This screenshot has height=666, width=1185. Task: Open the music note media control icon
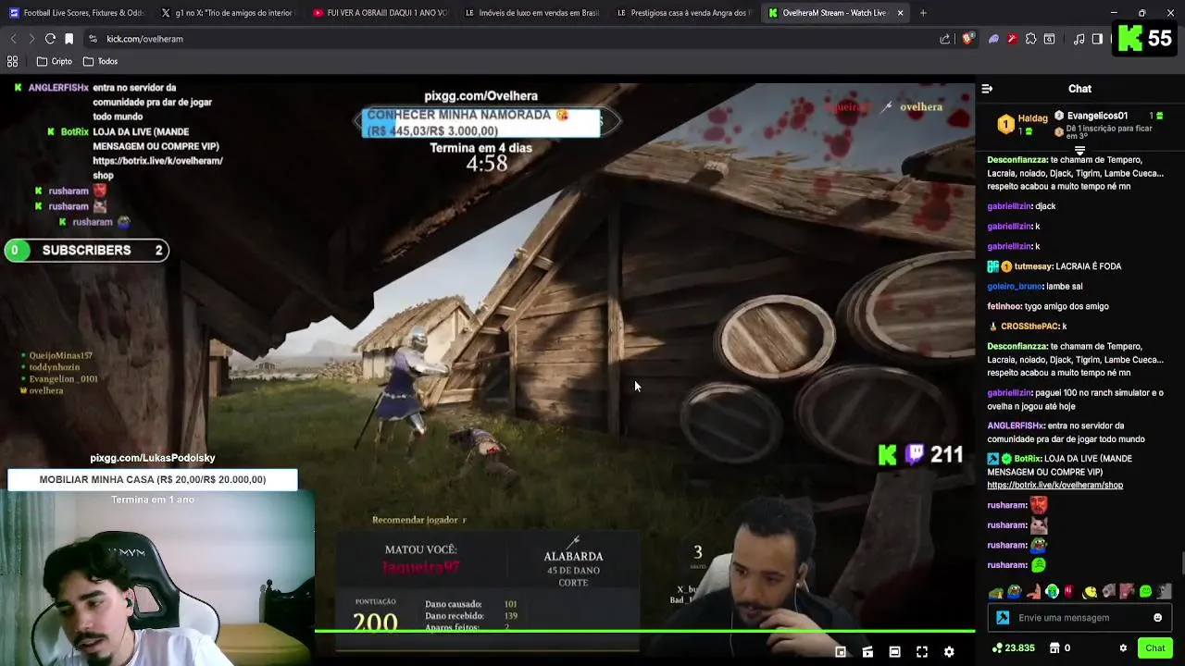click(1079, 39)
